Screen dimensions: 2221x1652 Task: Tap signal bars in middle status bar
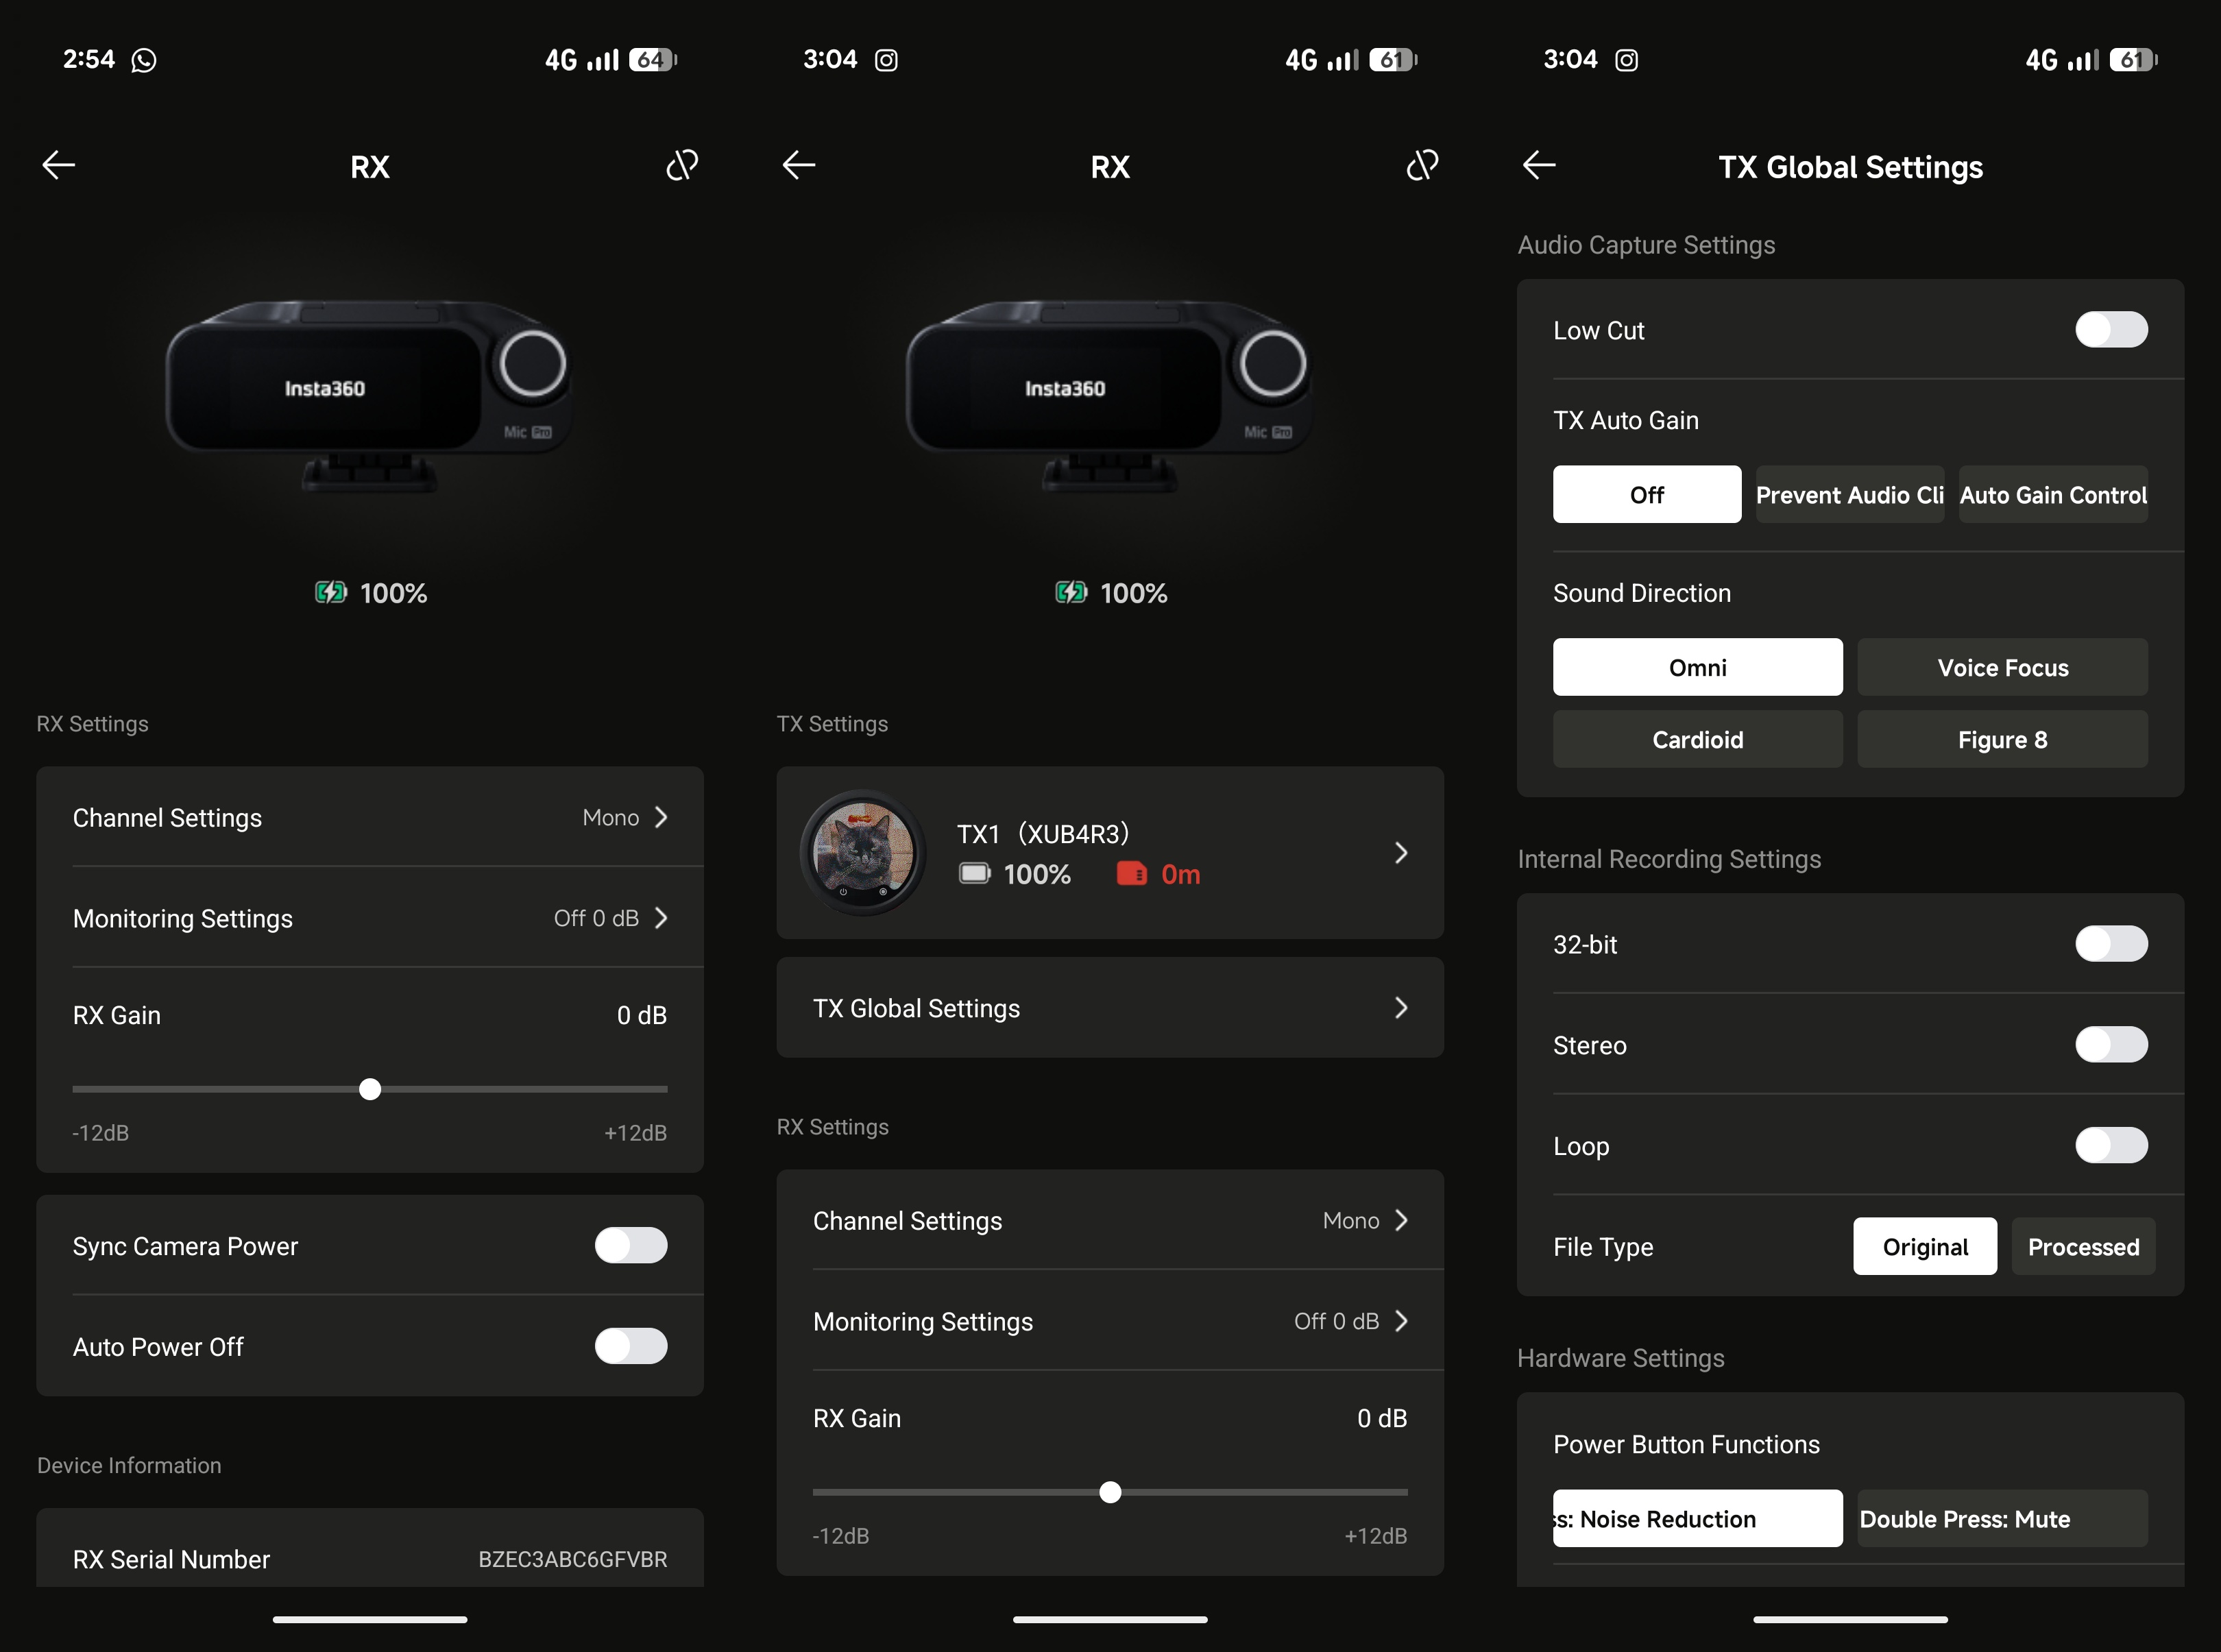point(1343,60)
